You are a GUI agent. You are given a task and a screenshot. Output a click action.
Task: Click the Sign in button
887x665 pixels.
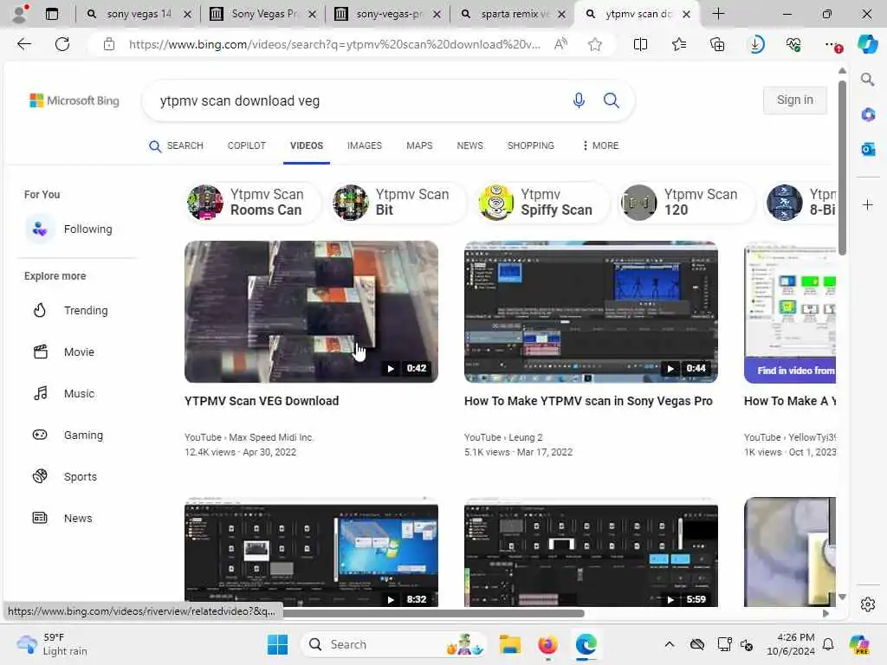pos(794,100)
